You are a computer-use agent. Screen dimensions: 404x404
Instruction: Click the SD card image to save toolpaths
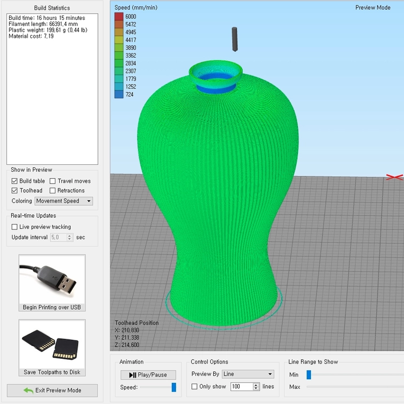coord(51,345)
